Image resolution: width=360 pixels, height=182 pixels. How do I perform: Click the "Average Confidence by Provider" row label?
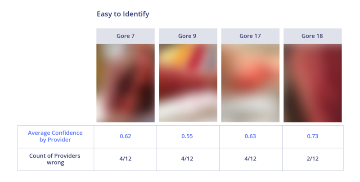pyautogui.click(x=56, y=136)
